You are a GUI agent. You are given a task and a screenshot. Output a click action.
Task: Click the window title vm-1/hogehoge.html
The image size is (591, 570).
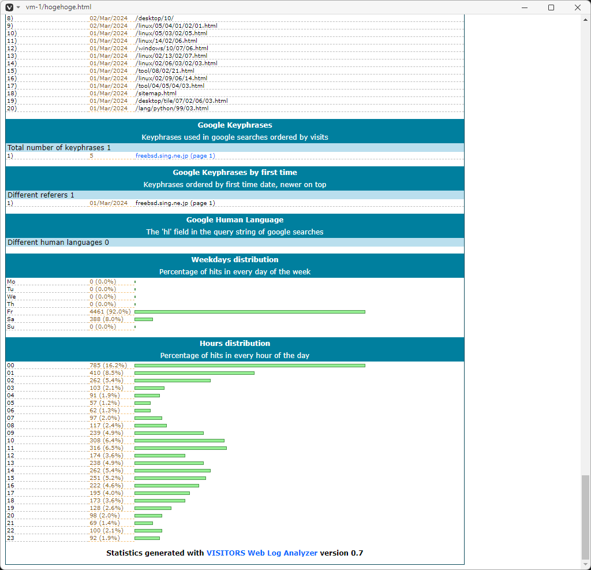[58, 8]
